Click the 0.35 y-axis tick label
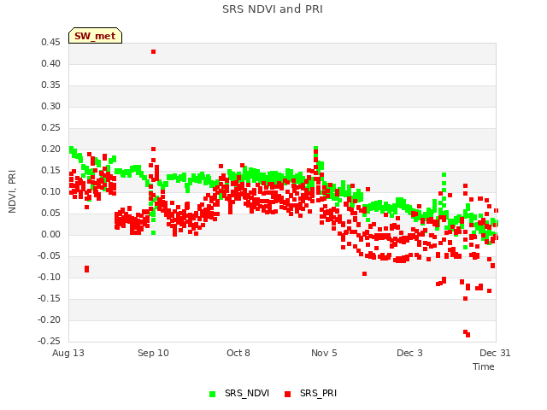Viewport: 547px width, 410px height. [50, 85]
